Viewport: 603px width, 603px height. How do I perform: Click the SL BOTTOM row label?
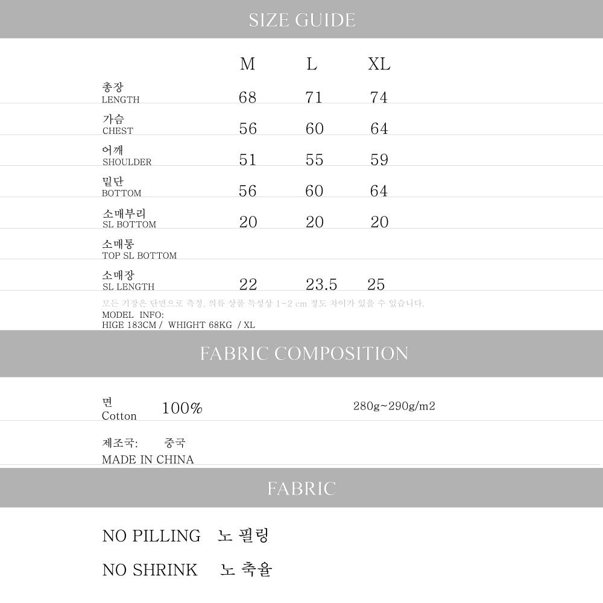click(129, 224)
